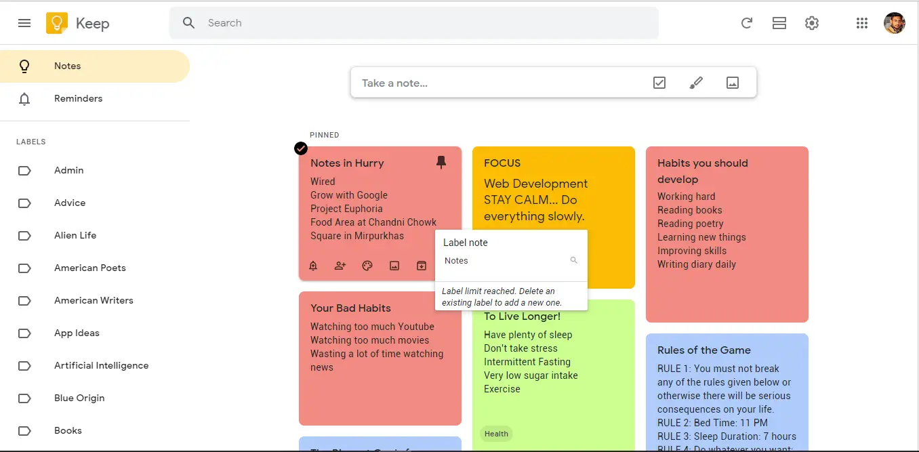Switch to list view layout
Screen dimensions: 919x452
pyautogui.click(x=779, y=22)
